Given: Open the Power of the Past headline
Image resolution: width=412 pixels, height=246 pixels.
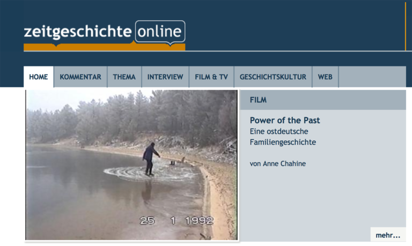Looking at the screenshot, I should click(285, 120).
